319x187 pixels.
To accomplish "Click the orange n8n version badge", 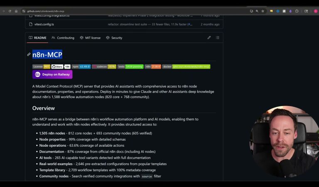I will click(153, 66).
